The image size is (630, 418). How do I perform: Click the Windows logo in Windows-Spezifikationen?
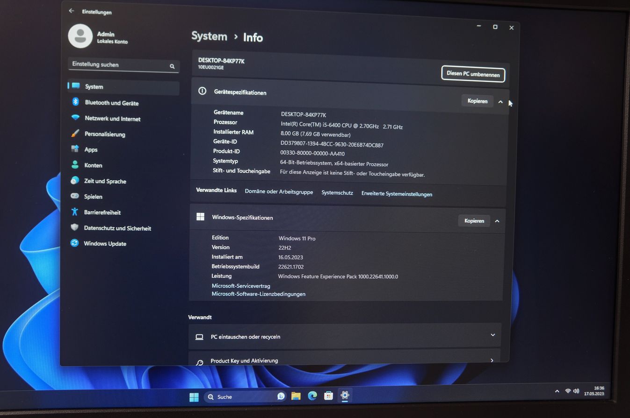[x=200, y=217]
